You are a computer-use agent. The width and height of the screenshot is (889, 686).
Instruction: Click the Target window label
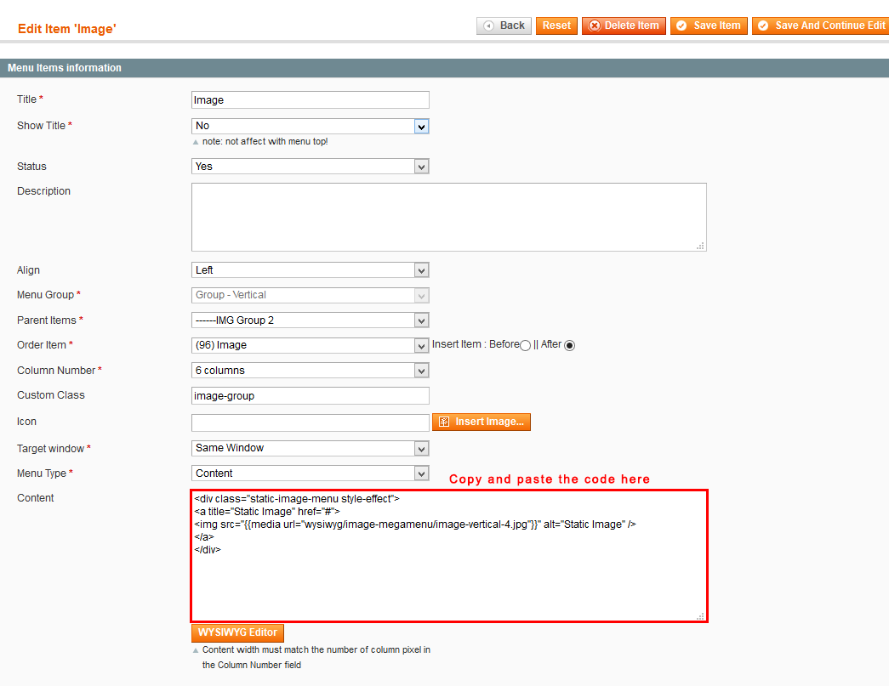[50, 448]
